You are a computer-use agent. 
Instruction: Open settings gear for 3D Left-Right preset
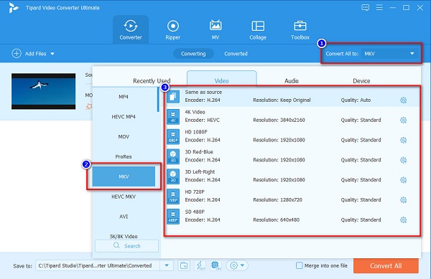tap(403, 180)
